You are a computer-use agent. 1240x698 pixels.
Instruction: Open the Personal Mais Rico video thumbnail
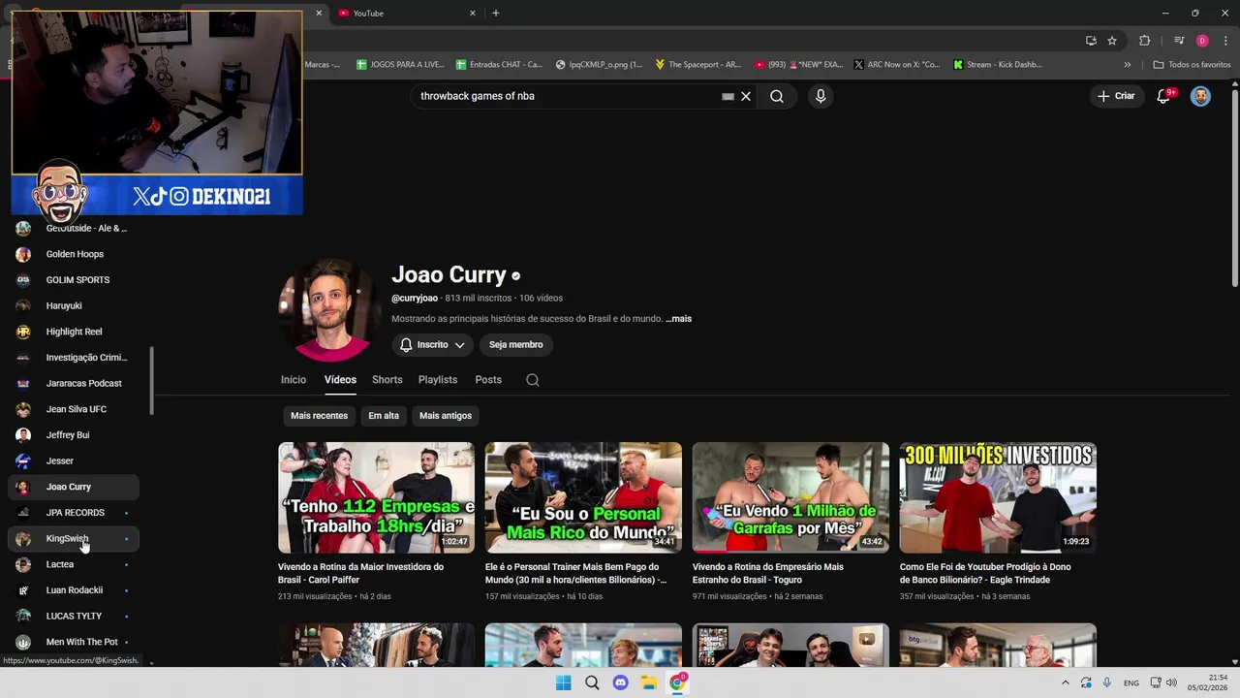(x=583, y=497)
